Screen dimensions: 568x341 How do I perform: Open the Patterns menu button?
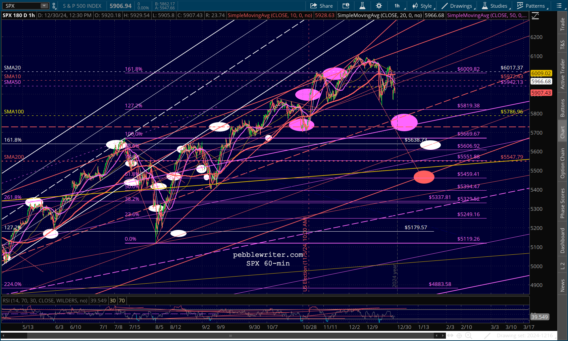pos(532,6)
